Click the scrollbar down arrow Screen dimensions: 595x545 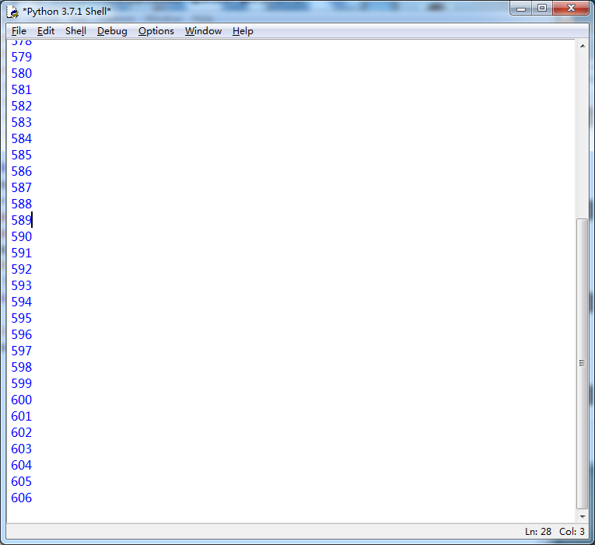[582, 516]
